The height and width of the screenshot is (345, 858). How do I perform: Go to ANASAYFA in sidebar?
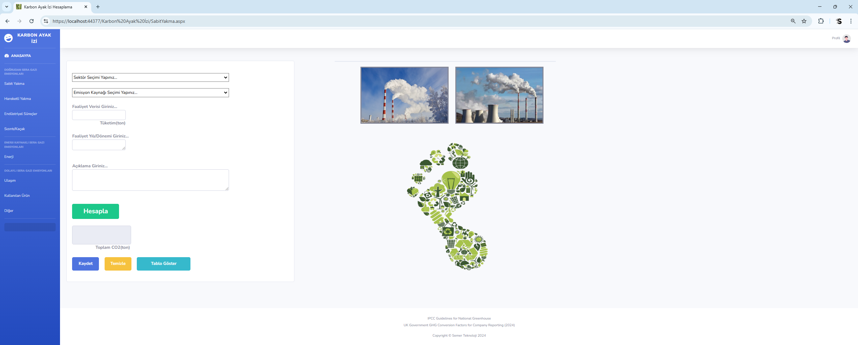(21, 56)
